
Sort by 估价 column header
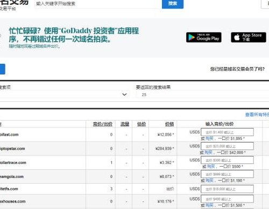(x=141, y=124)
